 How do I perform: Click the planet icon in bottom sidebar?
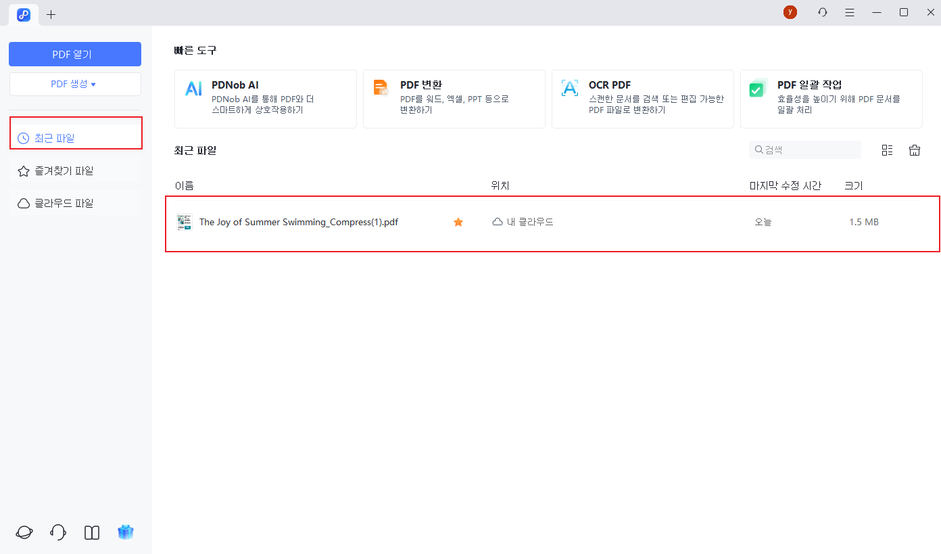[x=24, y=532]
